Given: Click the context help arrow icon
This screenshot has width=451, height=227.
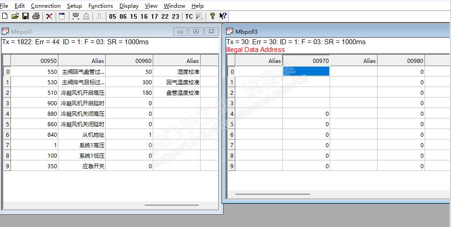Looking at the screenshot, I should pyautogui.click(x=223, y=16).
